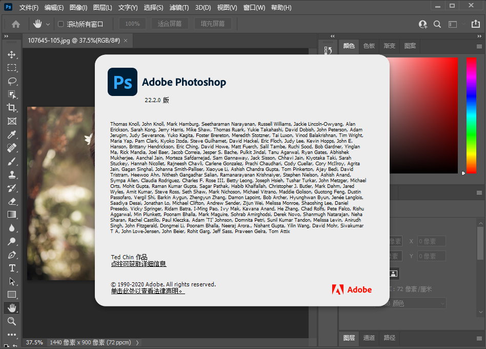Click the 100% zoom button
Screen dimensions: 486x349
pos(132,24)
